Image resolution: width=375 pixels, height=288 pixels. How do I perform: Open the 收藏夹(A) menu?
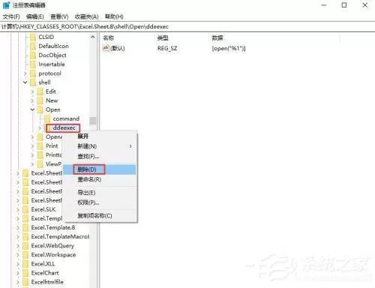(x=86, y=16)
